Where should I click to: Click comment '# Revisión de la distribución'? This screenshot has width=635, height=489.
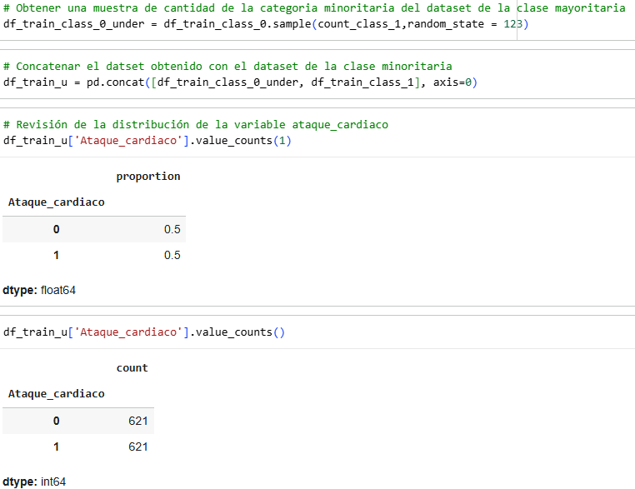196,125
